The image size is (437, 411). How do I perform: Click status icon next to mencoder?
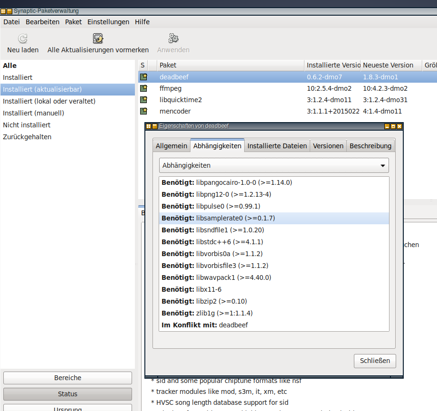[x=143, y=111]
